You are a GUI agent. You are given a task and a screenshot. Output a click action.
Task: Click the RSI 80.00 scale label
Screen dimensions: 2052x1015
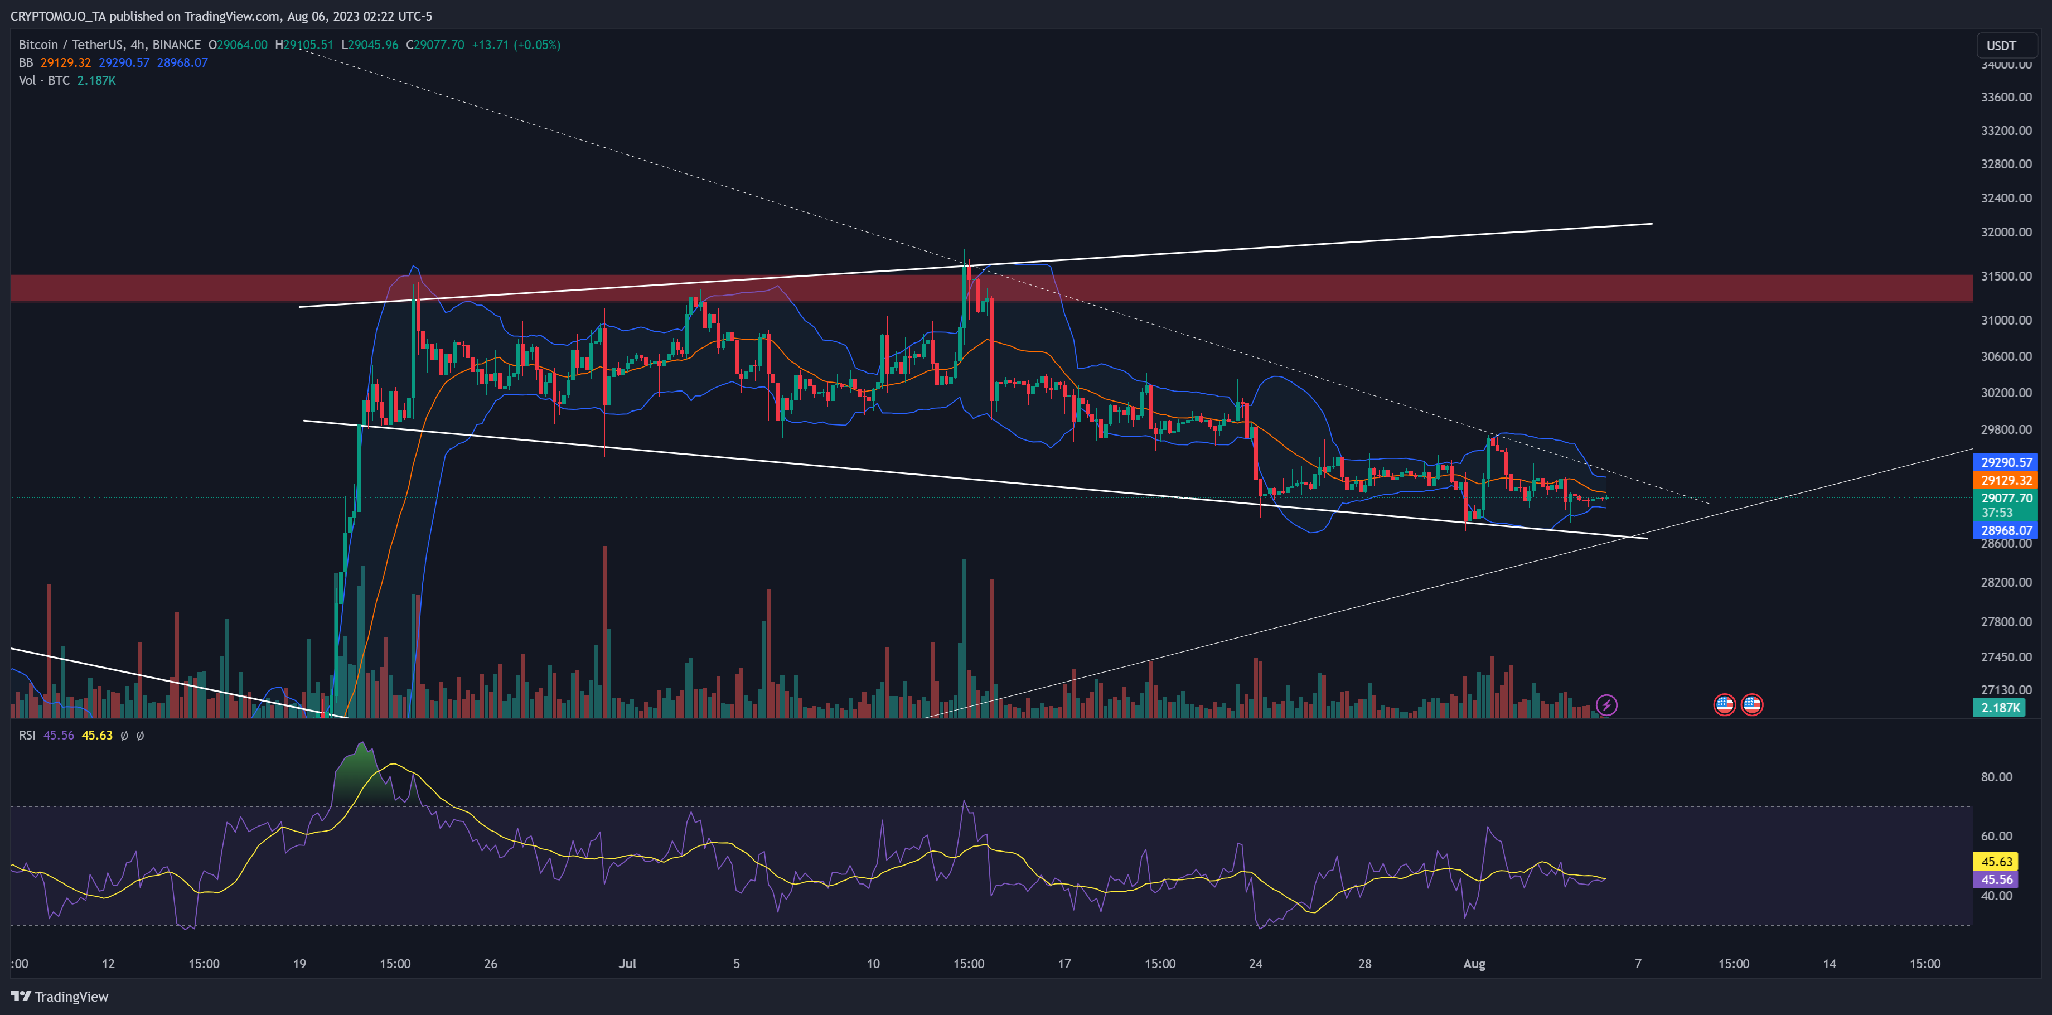click(x=1996, y=777)
